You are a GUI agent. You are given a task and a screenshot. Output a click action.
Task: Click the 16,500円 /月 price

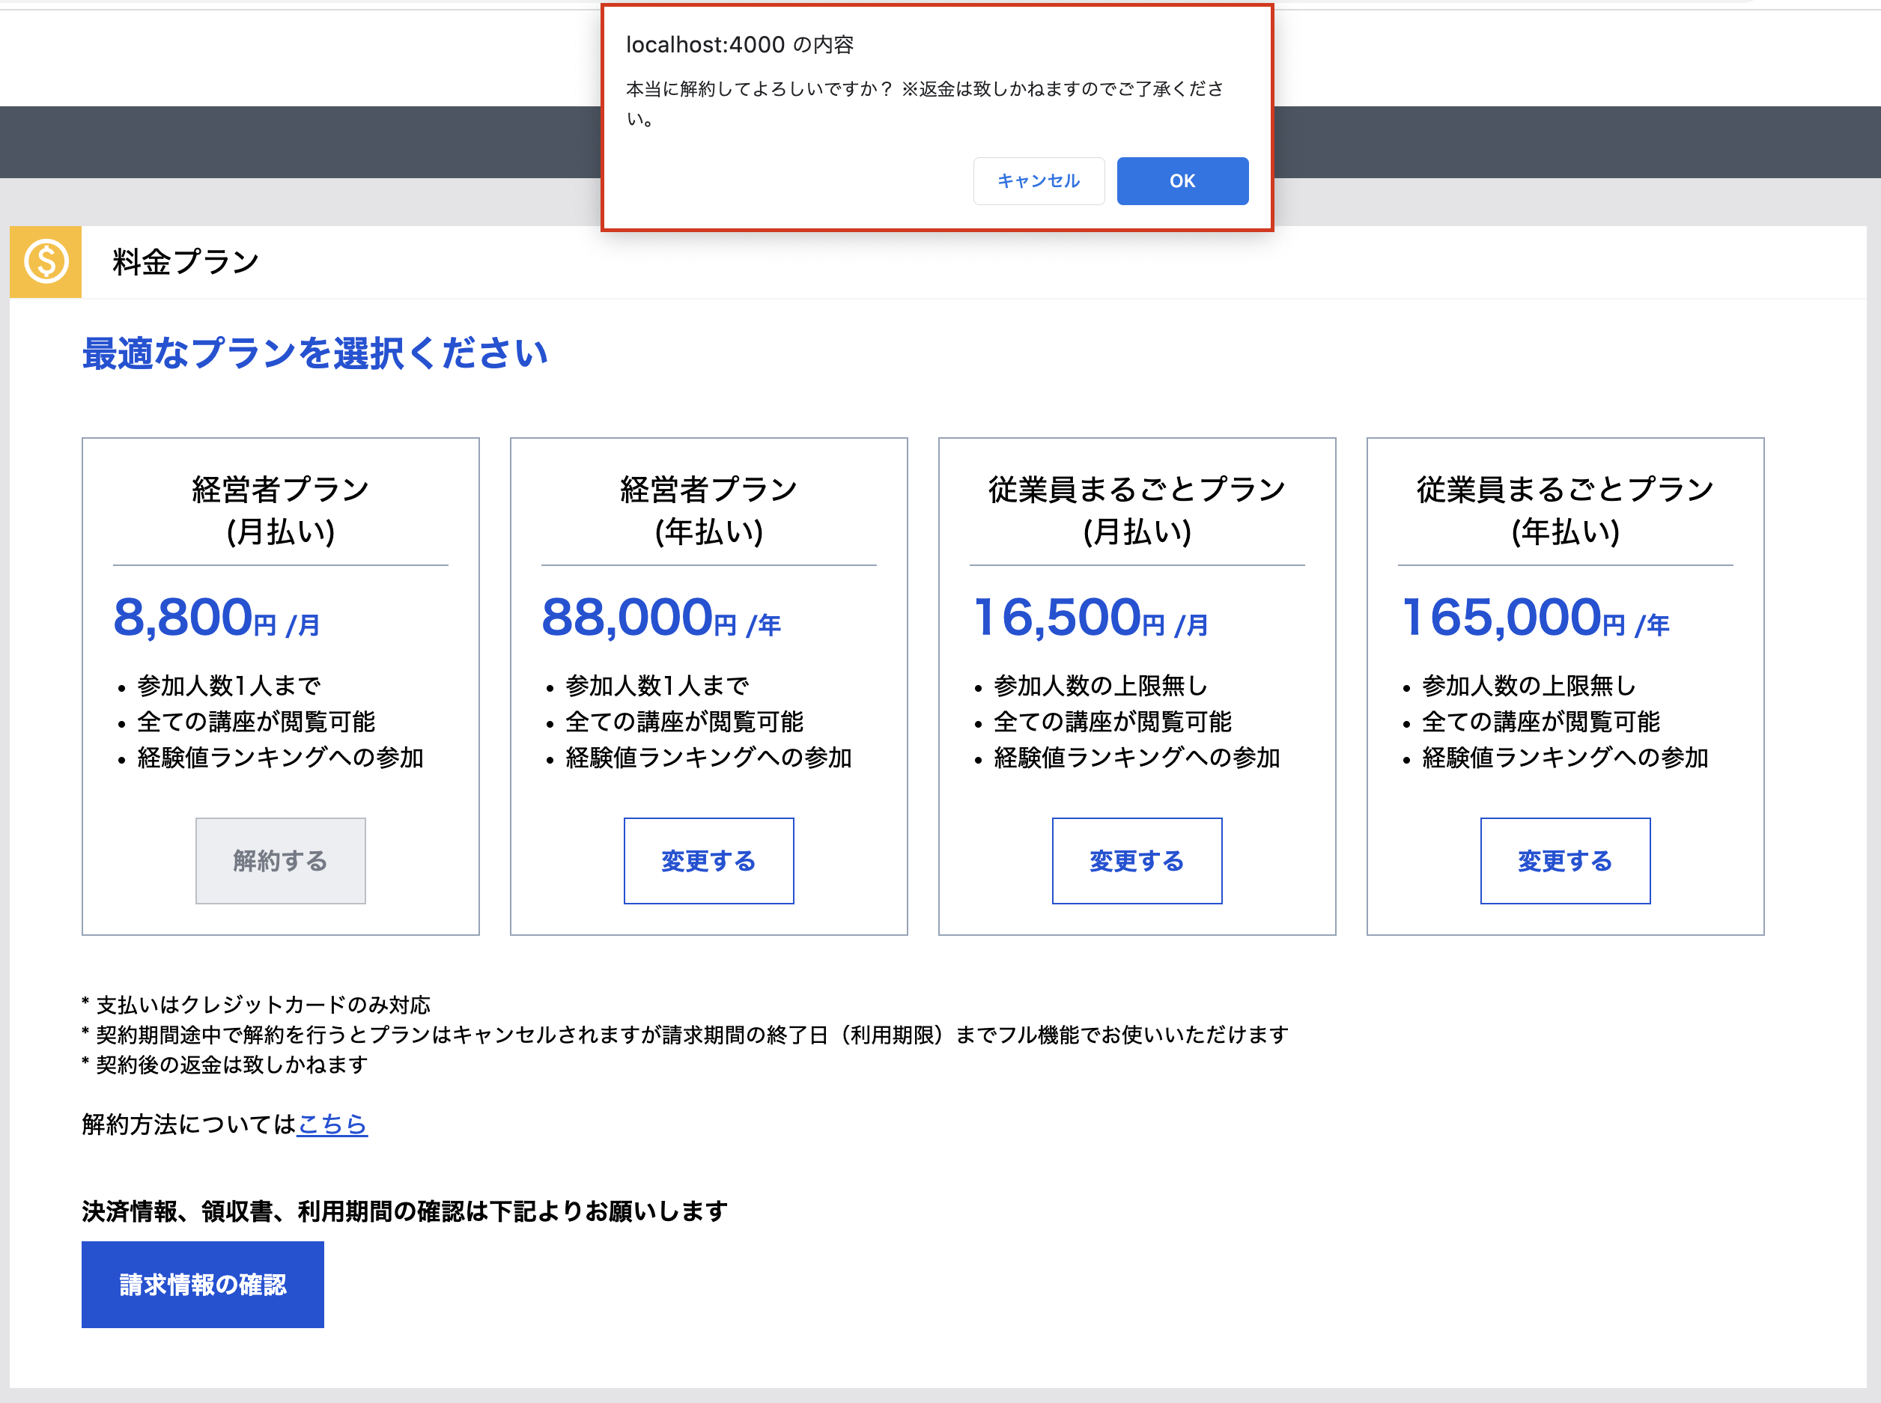[1090, 618]
